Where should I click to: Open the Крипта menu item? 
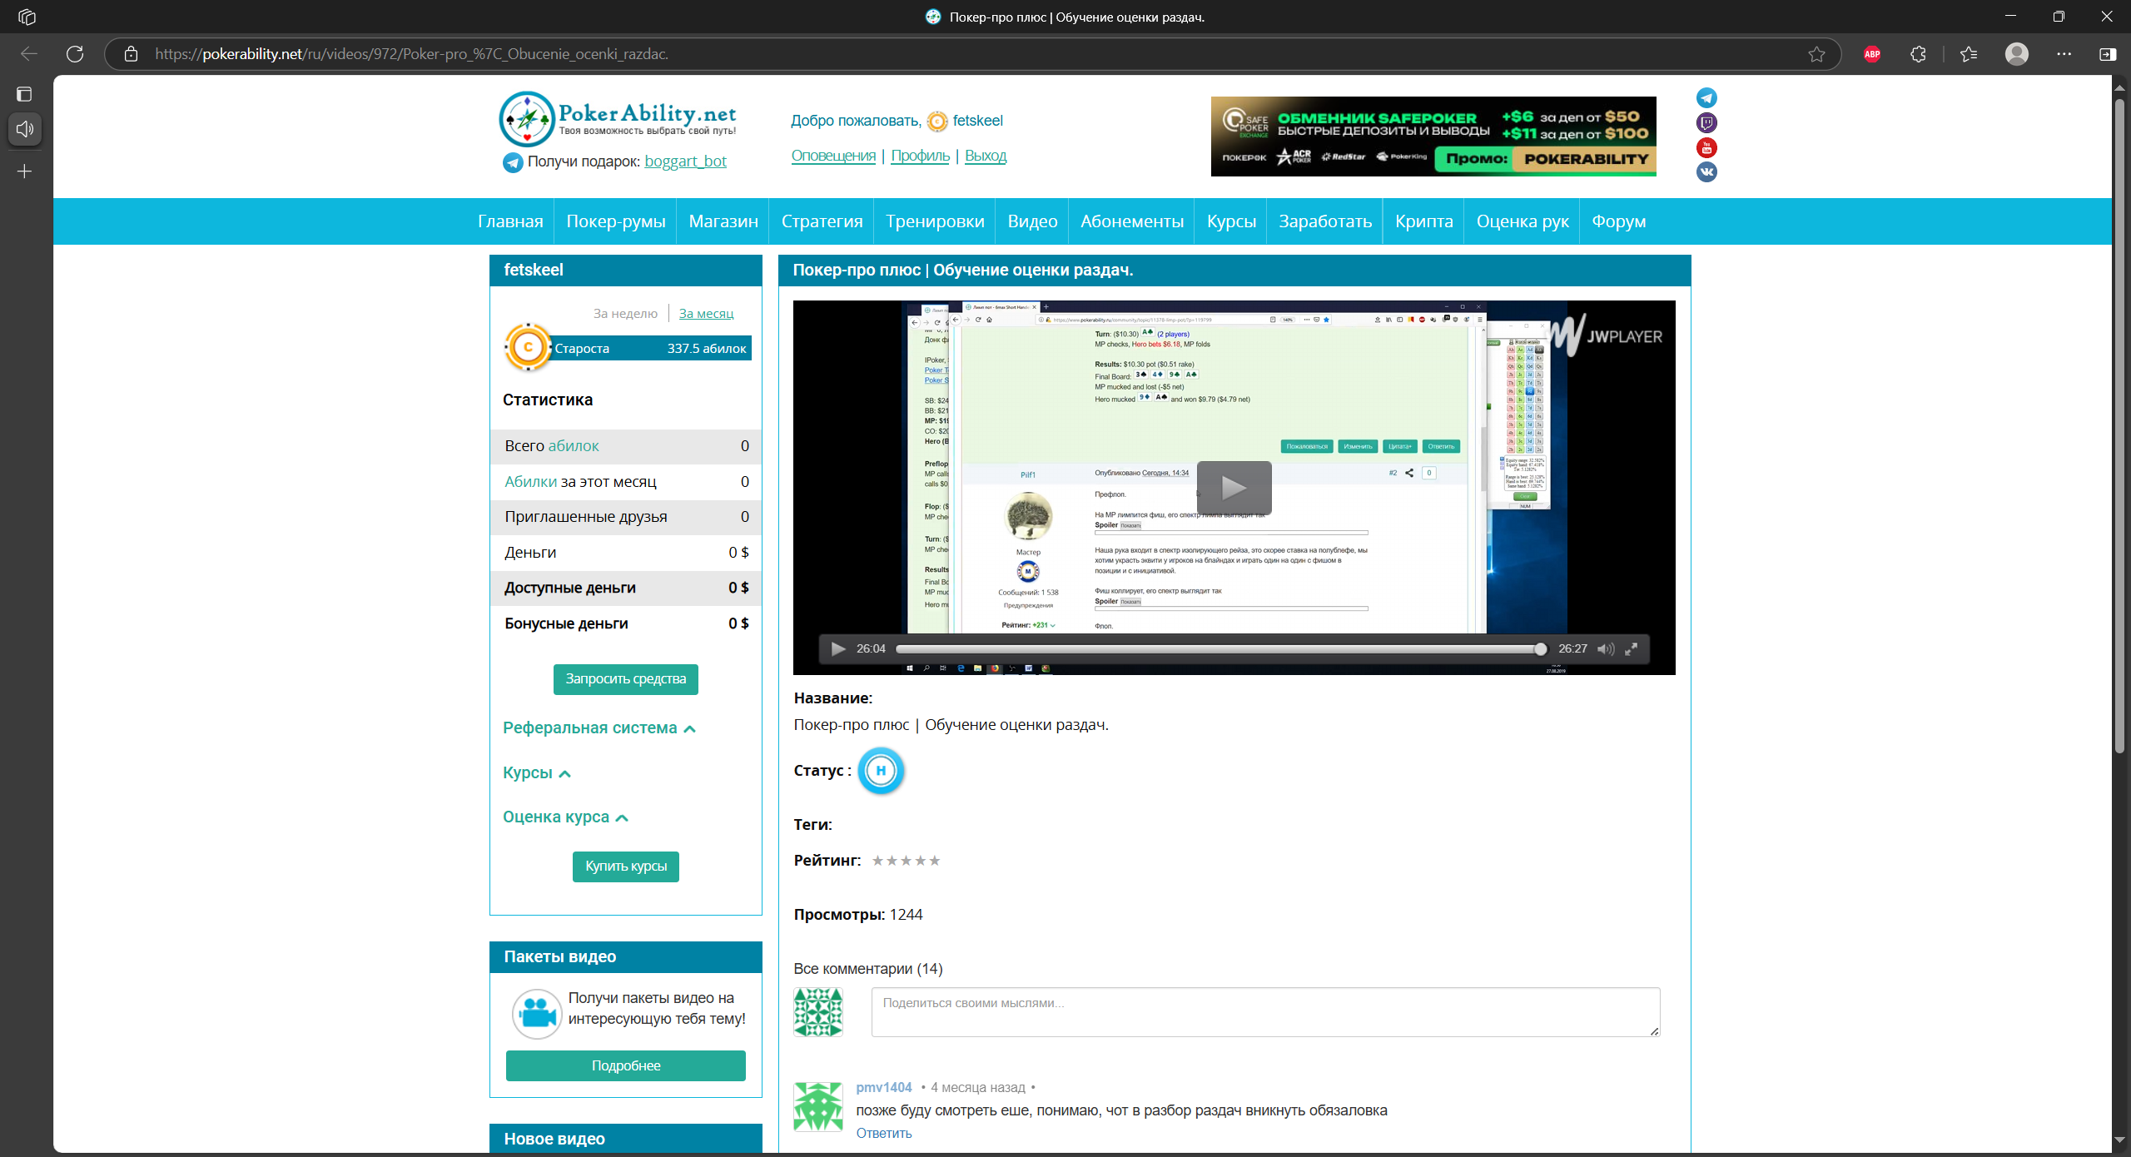click(x=1424, y=221)
